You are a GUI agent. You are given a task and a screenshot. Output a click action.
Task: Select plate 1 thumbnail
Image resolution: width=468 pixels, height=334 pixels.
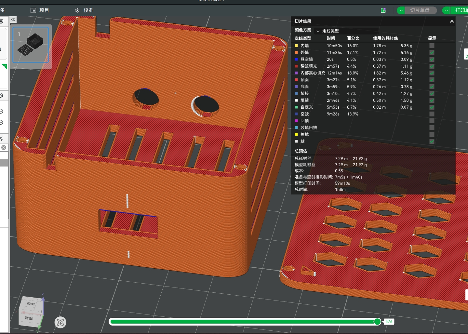(x=31, y=45)
